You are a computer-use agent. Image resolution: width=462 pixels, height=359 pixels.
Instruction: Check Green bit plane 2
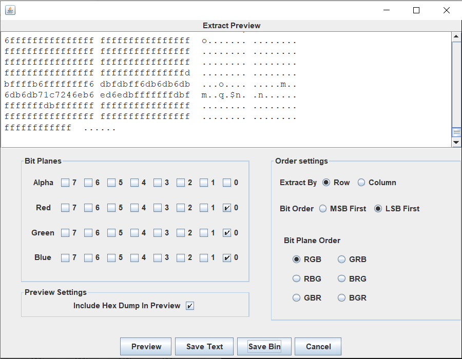(181, 233)
